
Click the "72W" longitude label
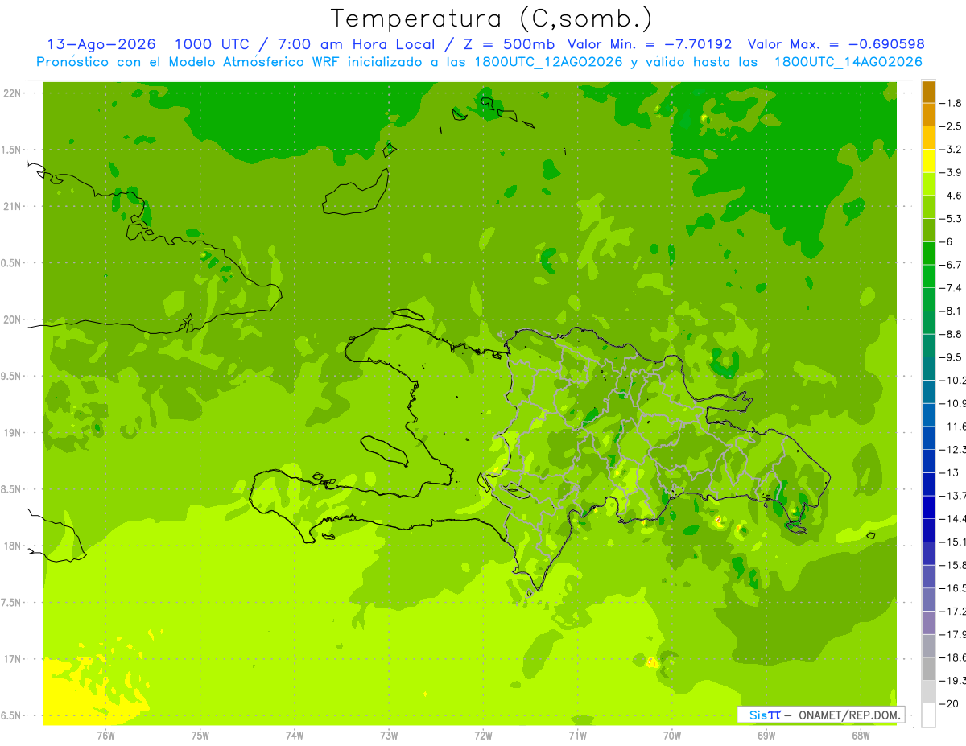483,735
